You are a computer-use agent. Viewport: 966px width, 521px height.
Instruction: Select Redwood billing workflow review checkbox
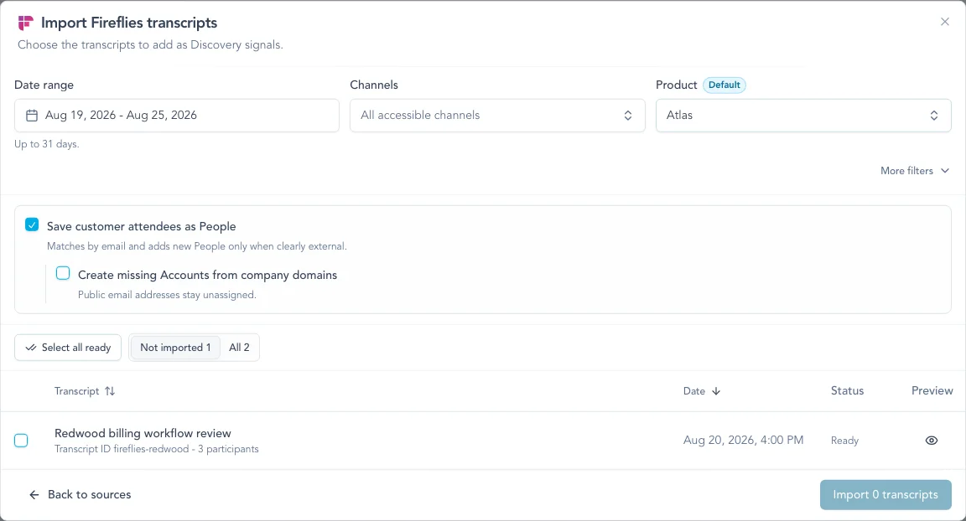(x=21, y=441)
